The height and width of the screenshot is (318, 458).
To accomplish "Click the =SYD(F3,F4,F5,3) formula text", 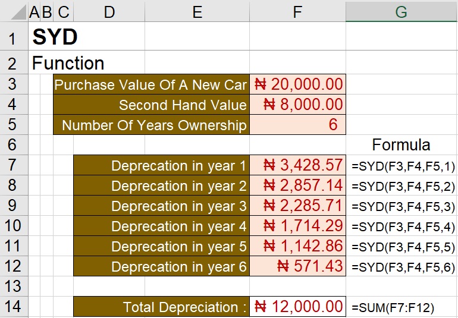I will point(403,207).
